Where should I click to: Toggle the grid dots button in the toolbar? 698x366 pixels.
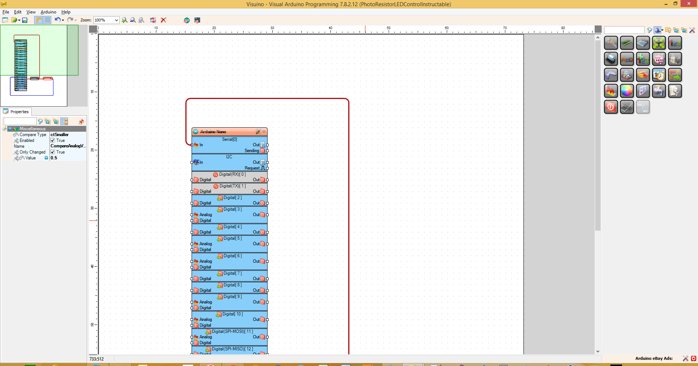48,20
